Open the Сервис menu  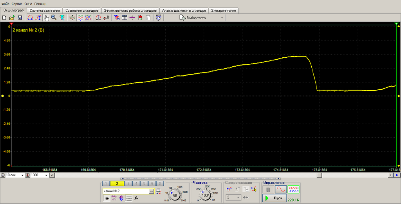[16, 4]
